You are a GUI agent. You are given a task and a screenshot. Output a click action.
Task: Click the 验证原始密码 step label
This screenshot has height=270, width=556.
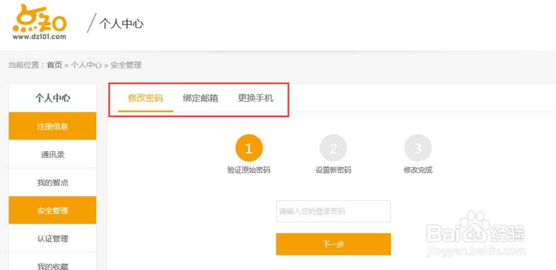pos(249,170)
